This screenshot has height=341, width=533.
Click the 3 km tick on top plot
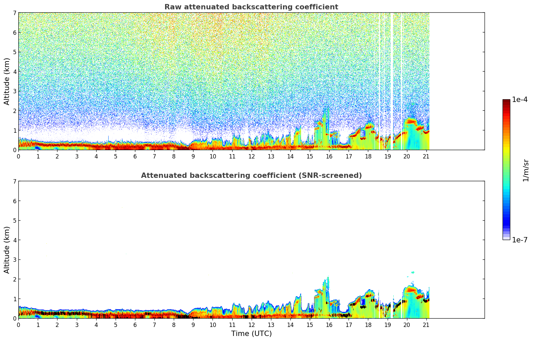tap(14, 91)
